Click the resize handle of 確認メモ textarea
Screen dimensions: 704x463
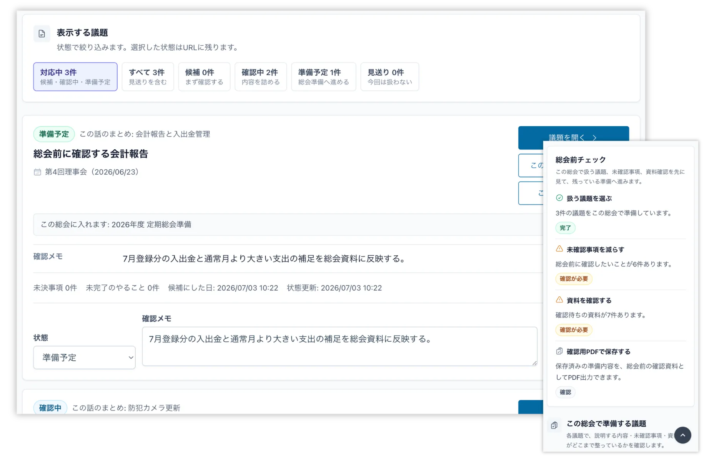534,362
